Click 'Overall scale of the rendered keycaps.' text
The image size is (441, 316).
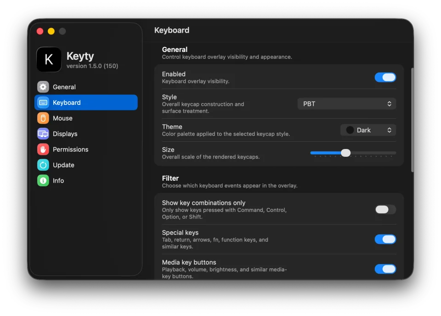point(211,157)
